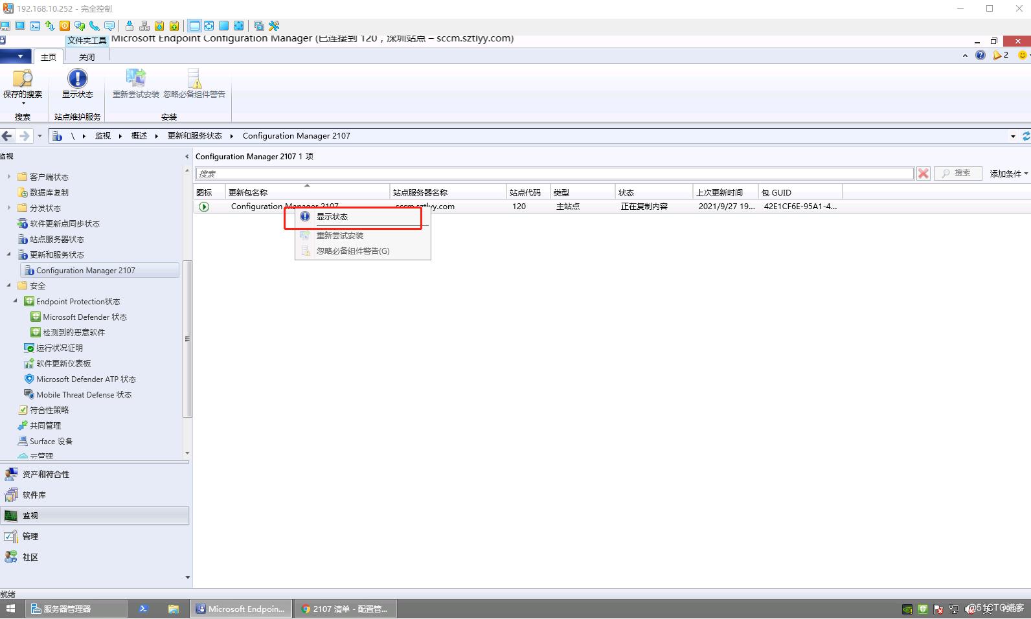This screenshot has width=1031, height=619.
Task: Open the 资产和符合性 workspace
Action: pyautogui.click(x=95, y=474)
